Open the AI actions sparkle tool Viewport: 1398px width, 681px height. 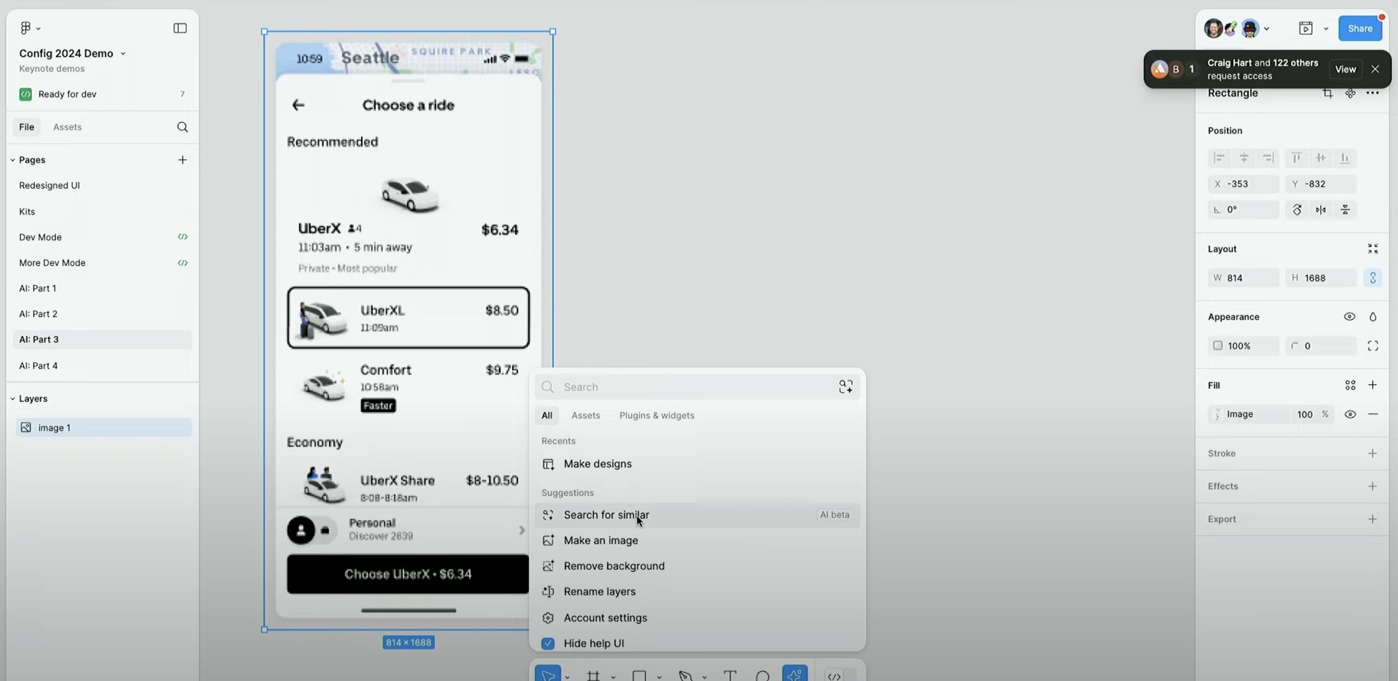pos(794,674)
